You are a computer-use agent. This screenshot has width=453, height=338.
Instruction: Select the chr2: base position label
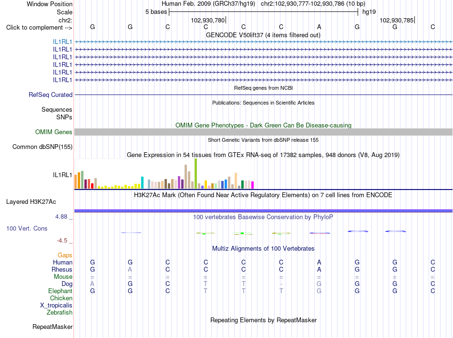65,20
